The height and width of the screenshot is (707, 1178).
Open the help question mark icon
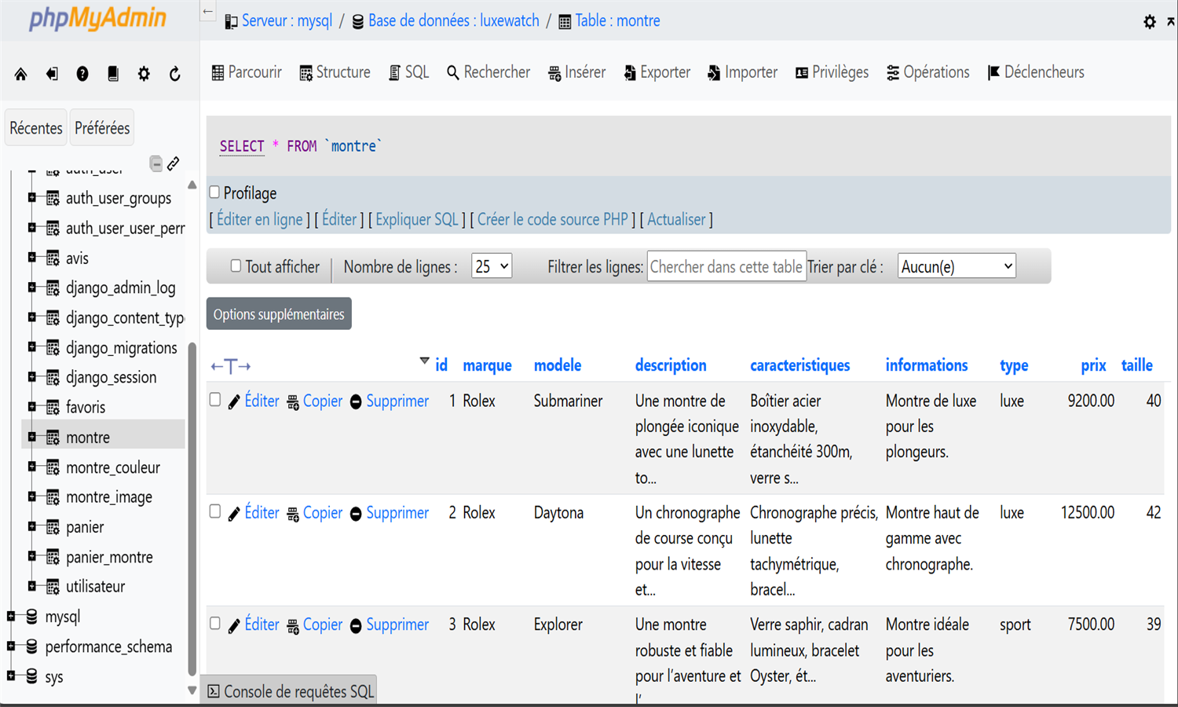coord(82,74)
